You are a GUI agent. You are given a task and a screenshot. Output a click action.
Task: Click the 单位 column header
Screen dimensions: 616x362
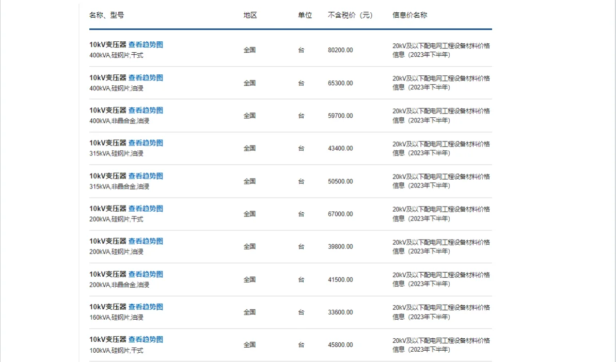[x=305, y=15]
